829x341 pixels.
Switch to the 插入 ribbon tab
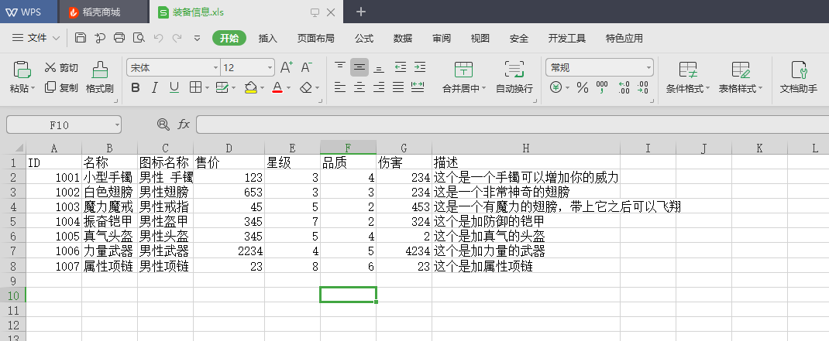coord(267,38)
